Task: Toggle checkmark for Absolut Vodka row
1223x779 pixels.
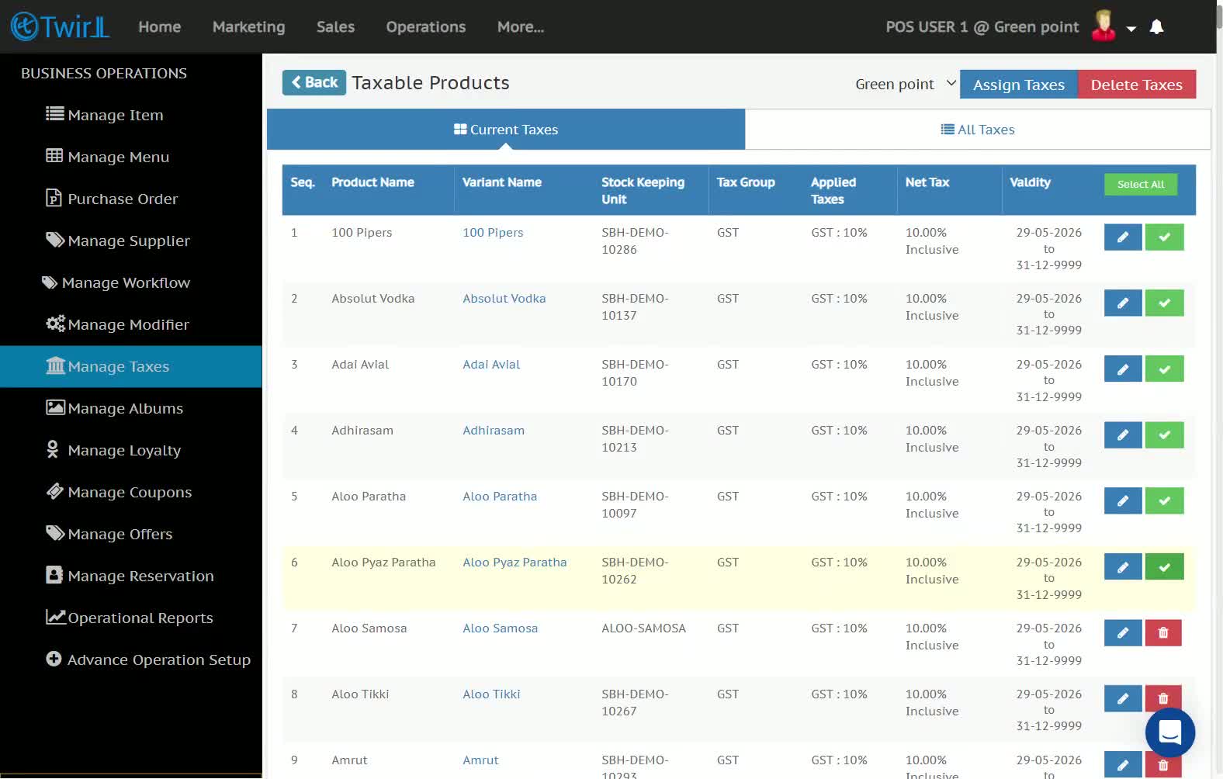Action: tap(1164, 303)
